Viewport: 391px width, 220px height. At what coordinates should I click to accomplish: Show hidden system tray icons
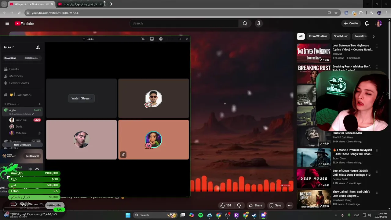pos(336,215)
